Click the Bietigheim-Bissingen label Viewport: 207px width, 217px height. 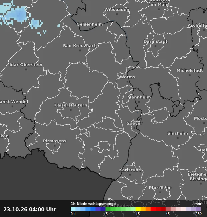197,177
